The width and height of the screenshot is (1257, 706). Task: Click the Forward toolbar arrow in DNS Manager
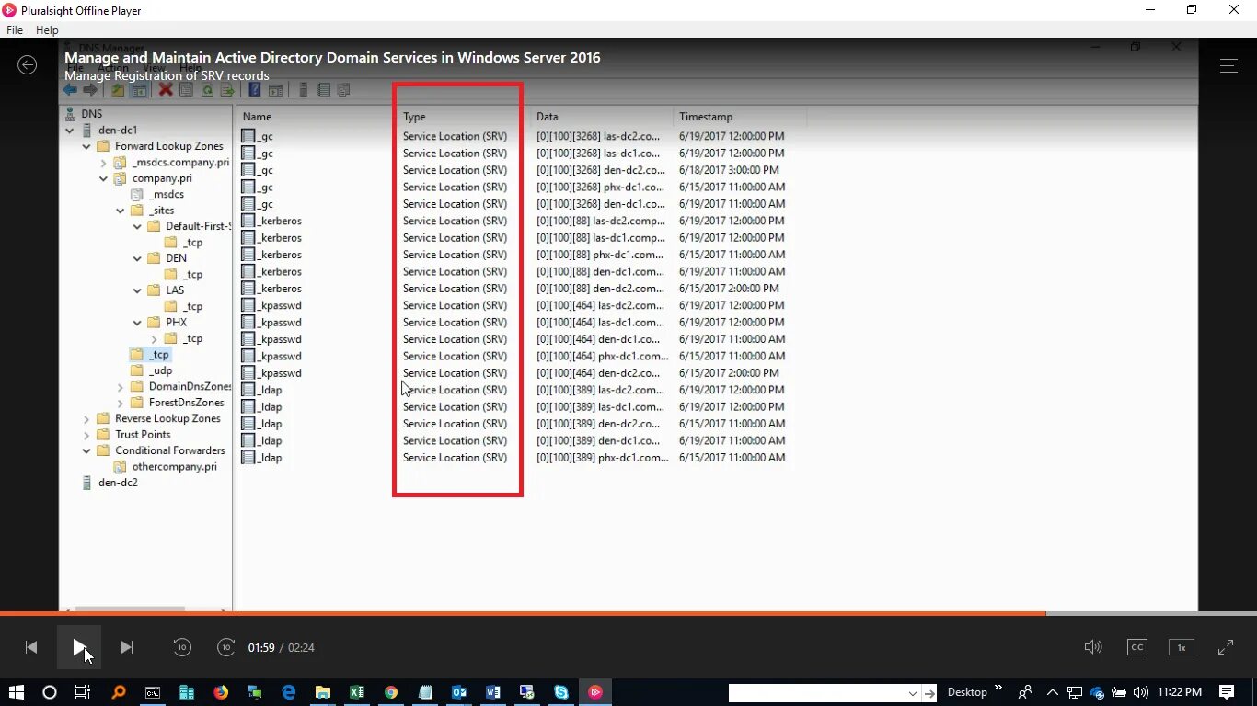click(89, 90)
